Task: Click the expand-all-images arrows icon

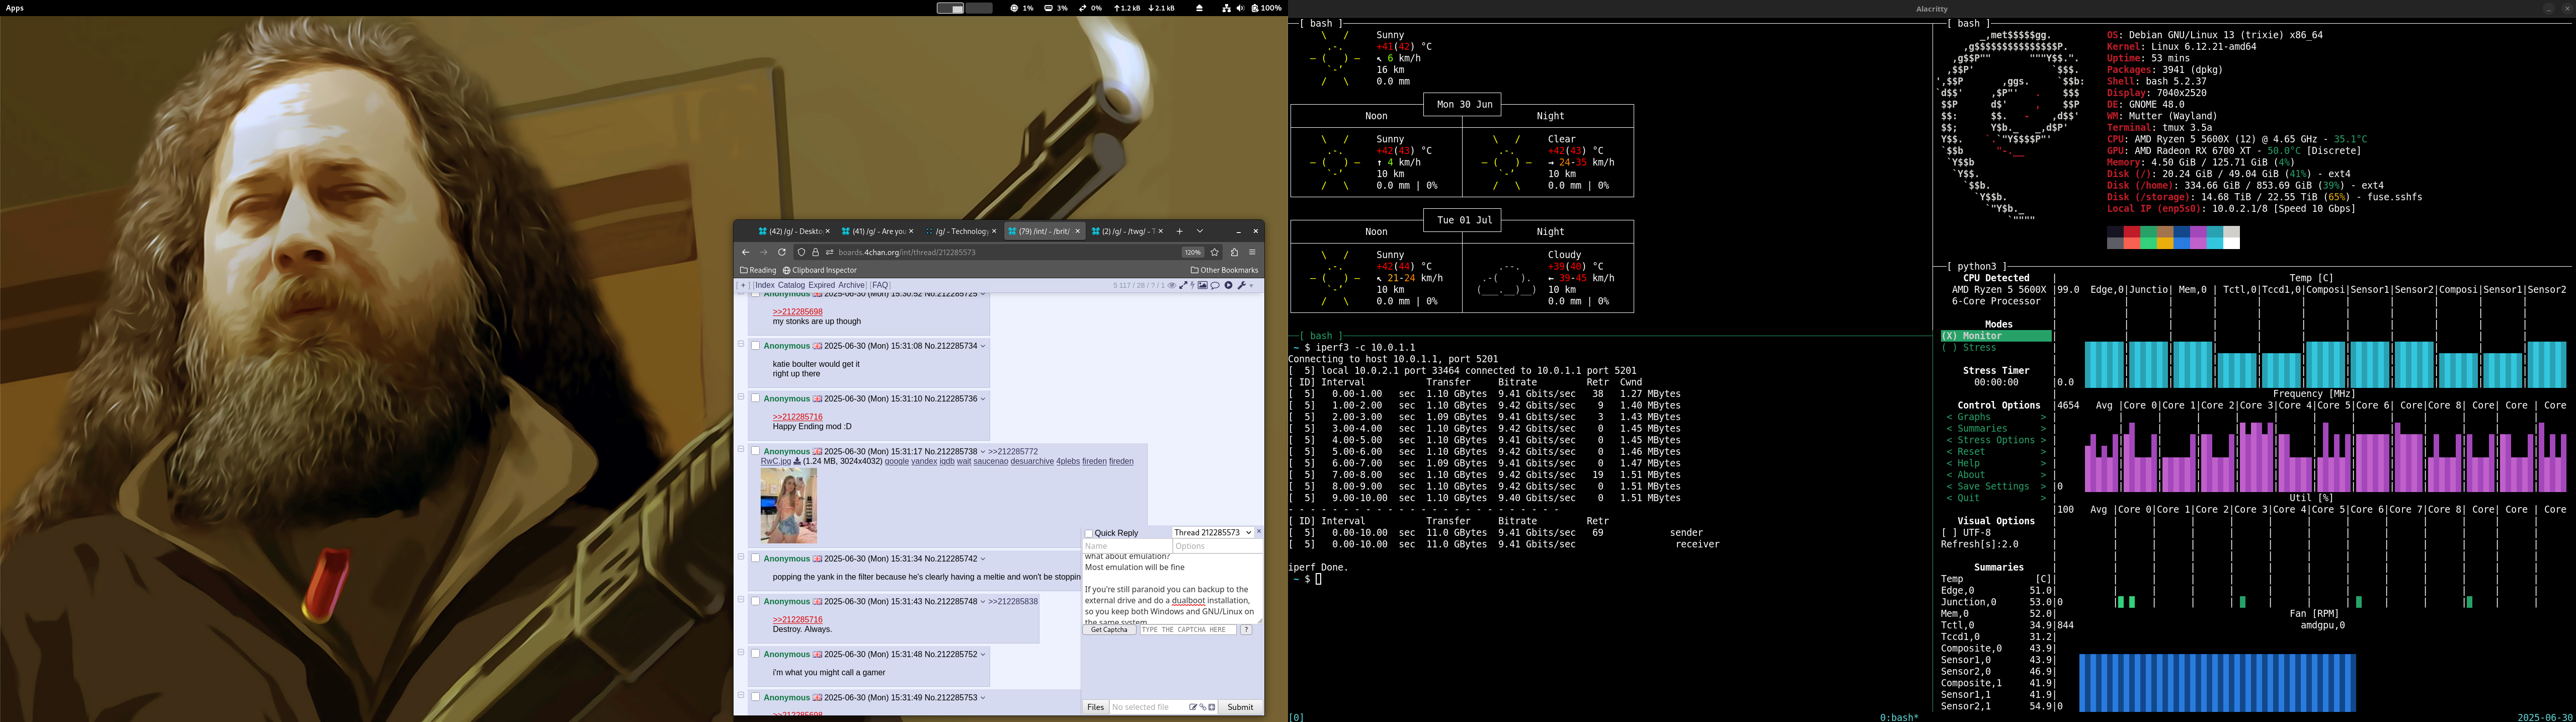Action: pos(1183,285)
